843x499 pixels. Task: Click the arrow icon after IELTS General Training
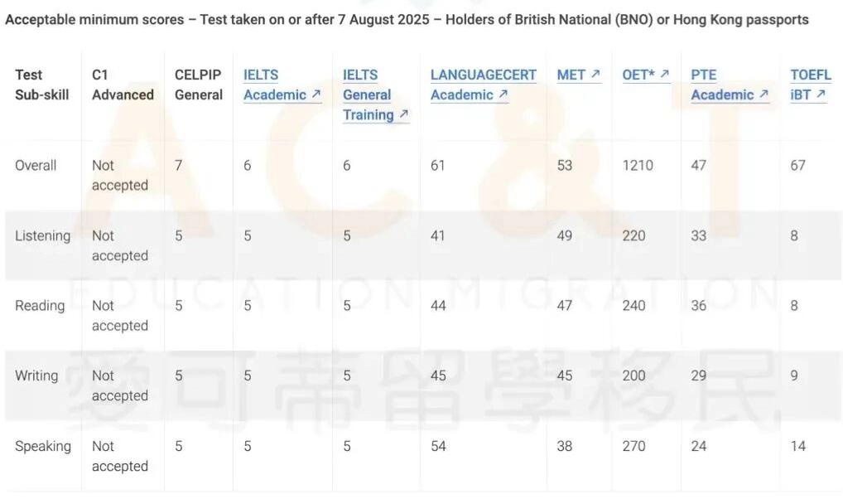[x=403, y=115]
